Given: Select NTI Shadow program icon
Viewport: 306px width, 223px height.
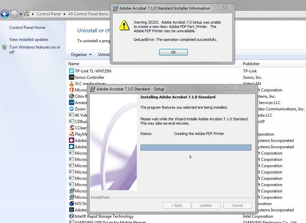Looking at the screenshot, I should (72, 203).
